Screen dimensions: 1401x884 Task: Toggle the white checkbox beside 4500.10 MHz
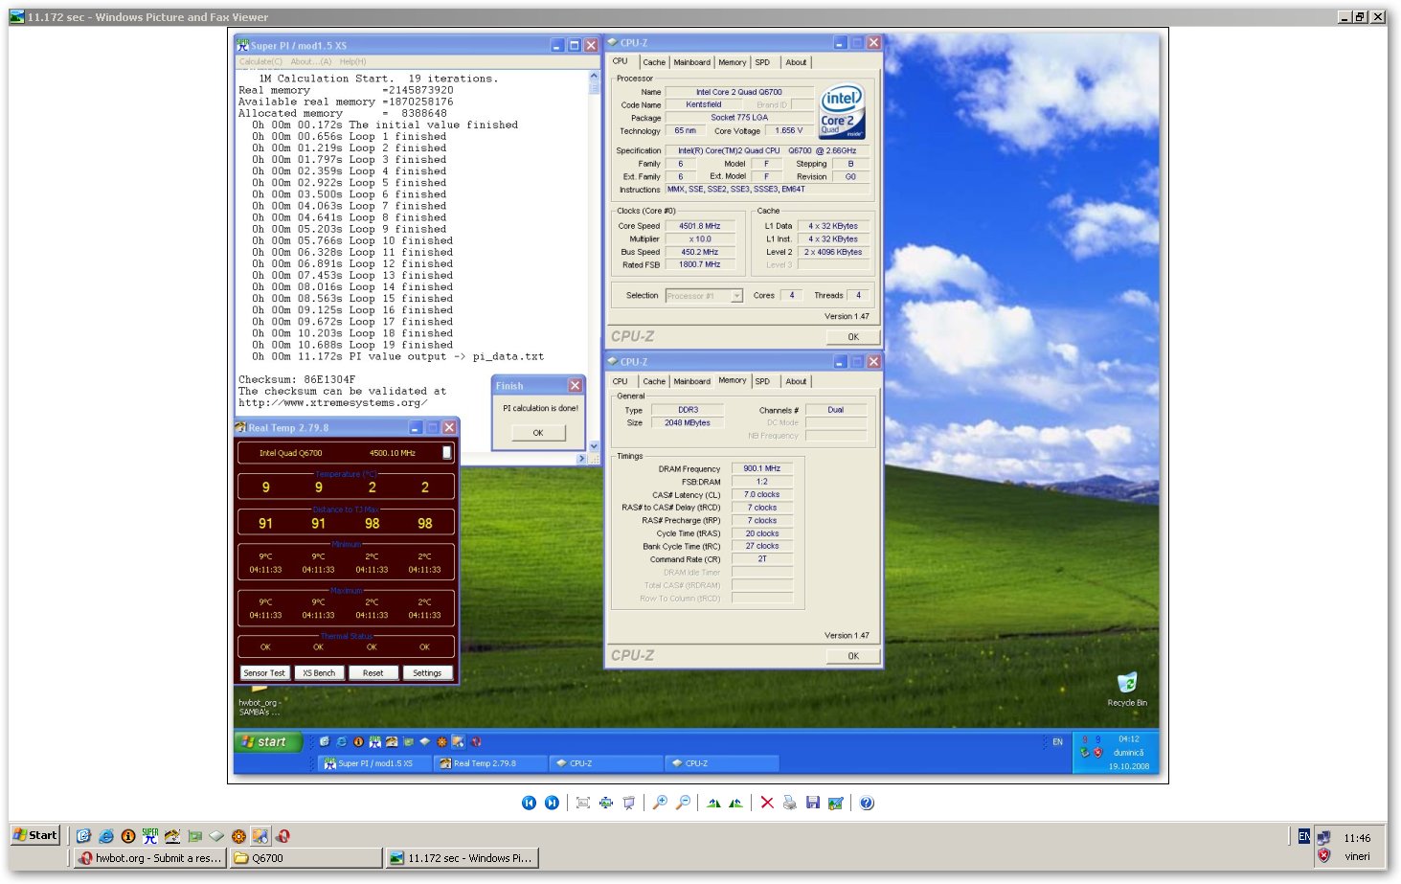coord(446,452)
